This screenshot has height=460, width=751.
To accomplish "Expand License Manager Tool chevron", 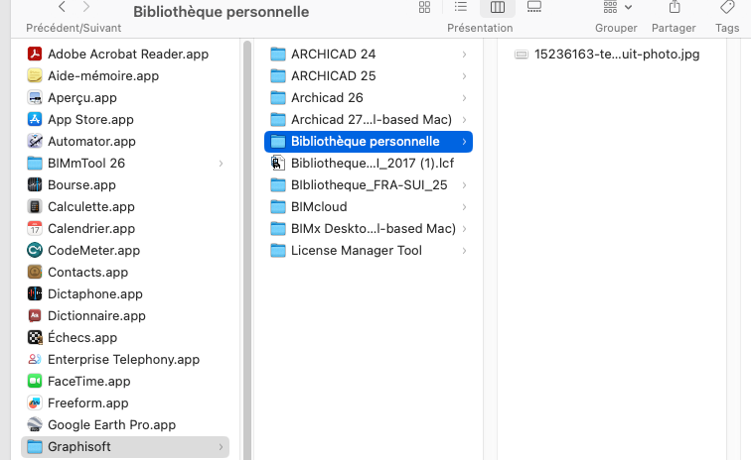I will [x=464, y=251].
